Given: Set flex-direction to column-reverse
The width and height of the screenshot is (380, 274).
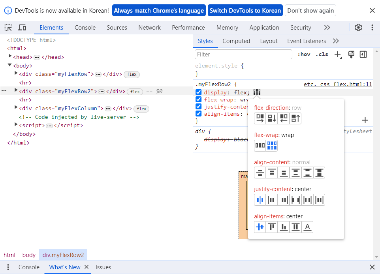Looking at the screenshot, I should [x=295, y=118].
